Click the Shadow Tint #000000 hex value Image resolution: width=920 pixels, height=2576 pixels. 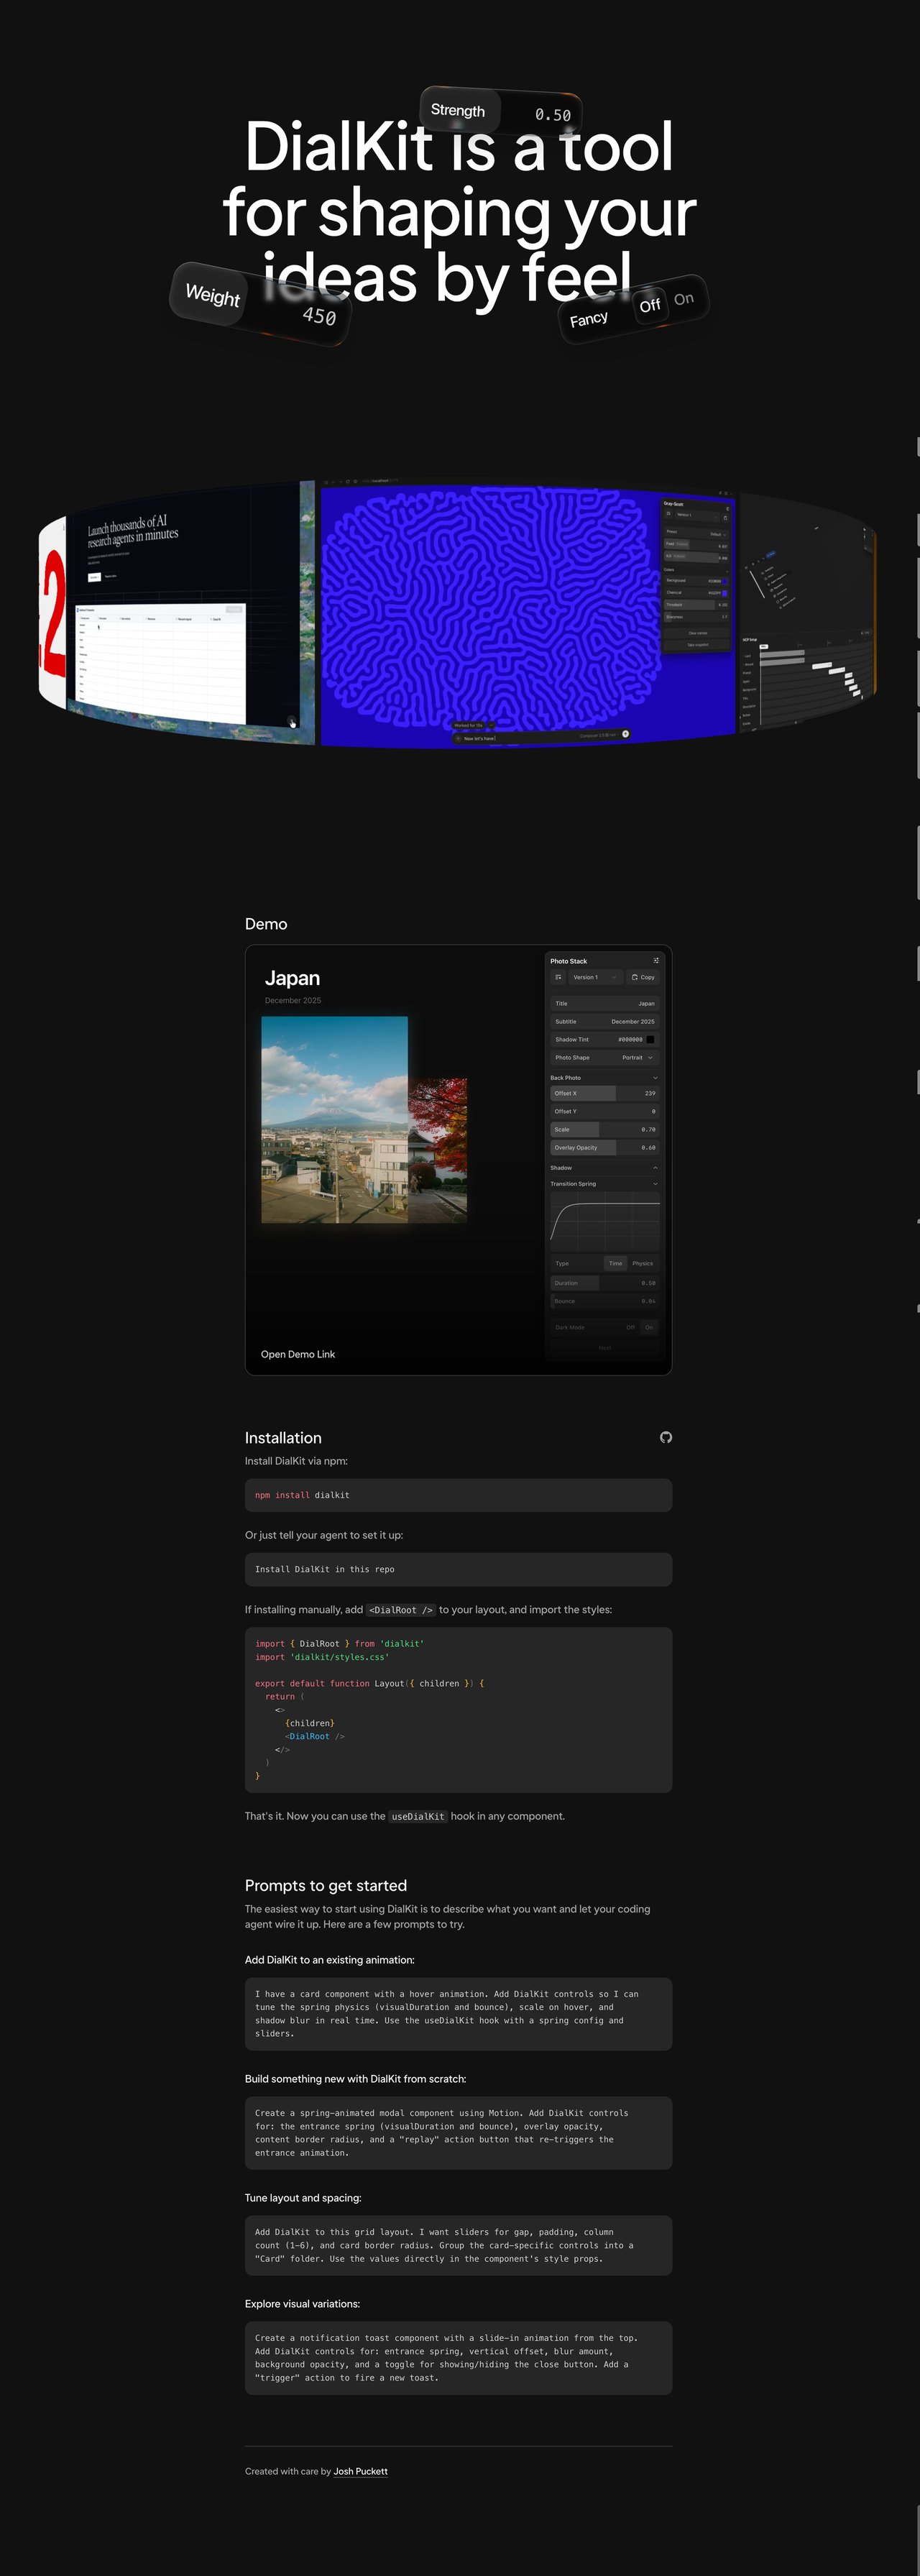[x=630, y=1039]
